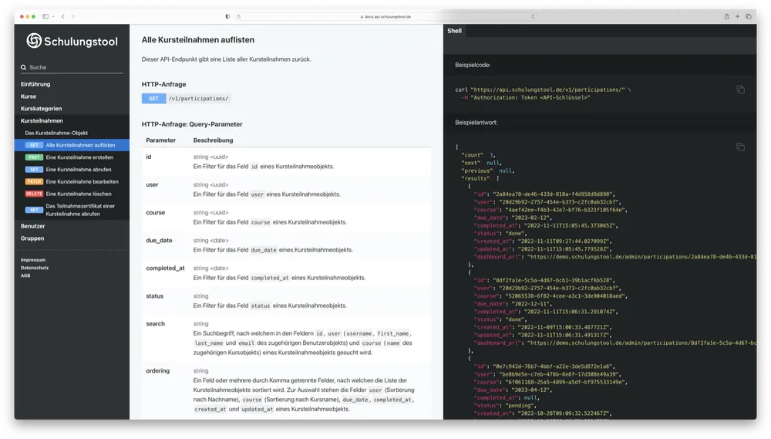Click the POST badge in sidebar
Screen dimensions: 771x439
[34, 157]
